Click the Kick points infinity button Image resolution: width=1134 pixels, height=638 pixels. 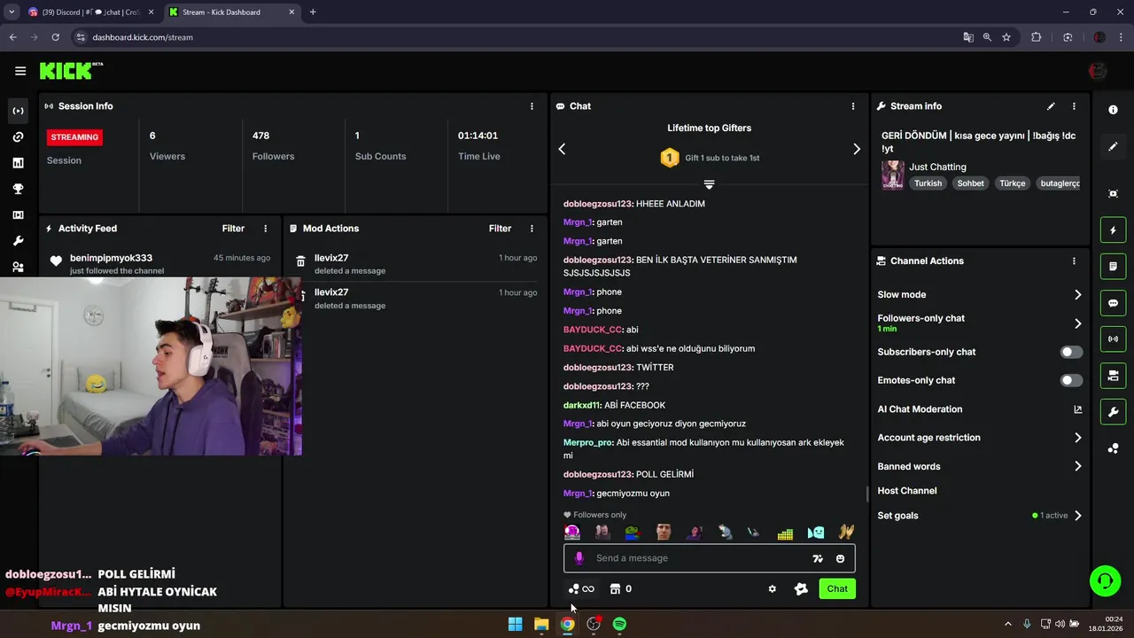tap(581, 588)
